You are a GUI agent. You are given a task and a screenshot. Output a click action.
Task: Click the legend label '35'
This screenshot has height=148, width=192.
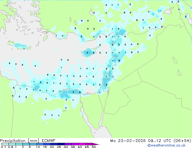pyautogui.click(x=73, y=147)
